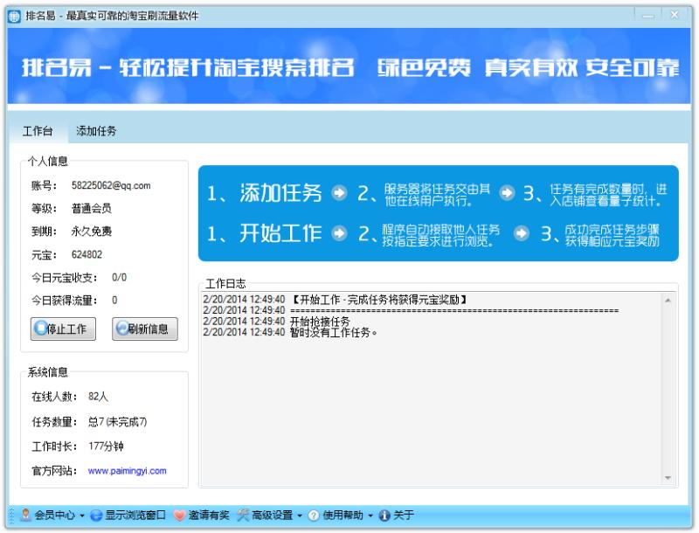
Task: Click the work log scrollbar up arrow
Action: coord(669,300)
